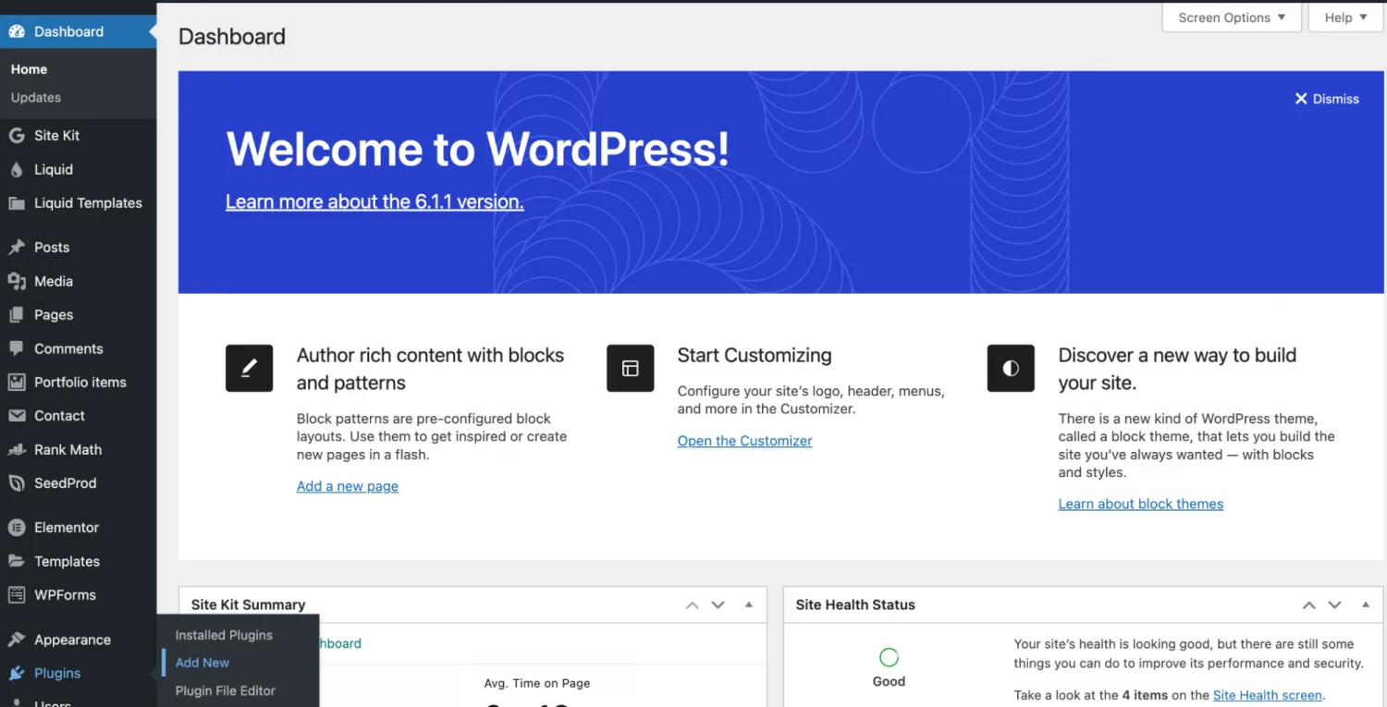This screenshot has height=707, width=1387.
Task: Move Site Health Status widget down
Action: click(x=1334, y=605)
